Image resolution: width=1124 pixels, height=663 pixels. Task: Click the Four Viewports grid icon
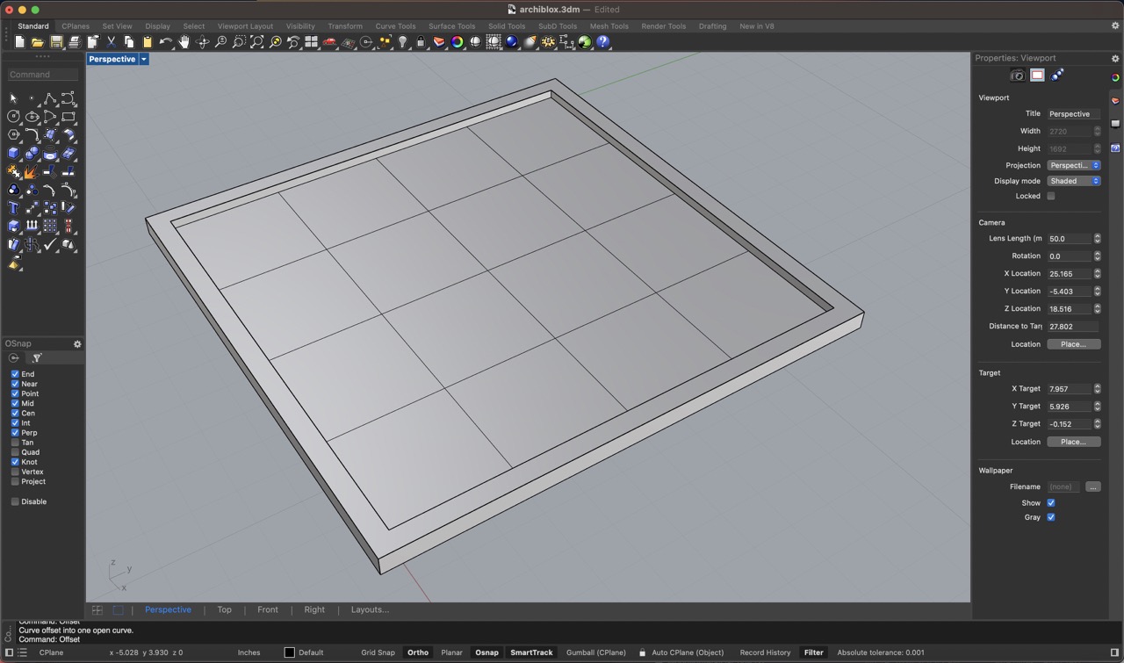tap(311, 42)
